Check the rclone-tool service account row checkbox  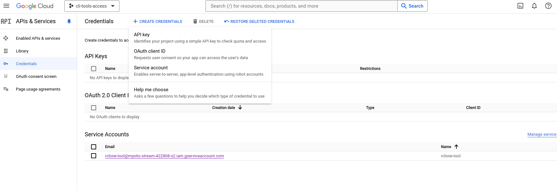[94, 156]
